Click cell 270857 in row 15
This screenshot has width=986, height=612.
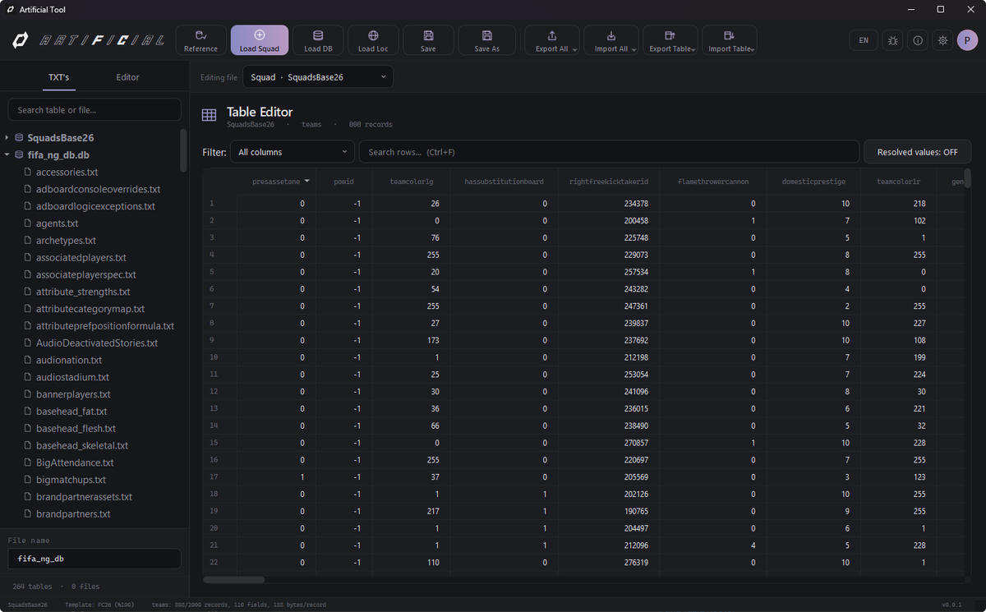pyautogui.click(x=609, y=443)
